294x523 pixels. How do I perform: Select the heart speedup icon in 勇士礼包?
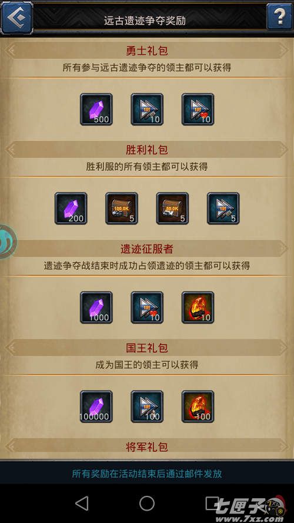pos(198,110)
